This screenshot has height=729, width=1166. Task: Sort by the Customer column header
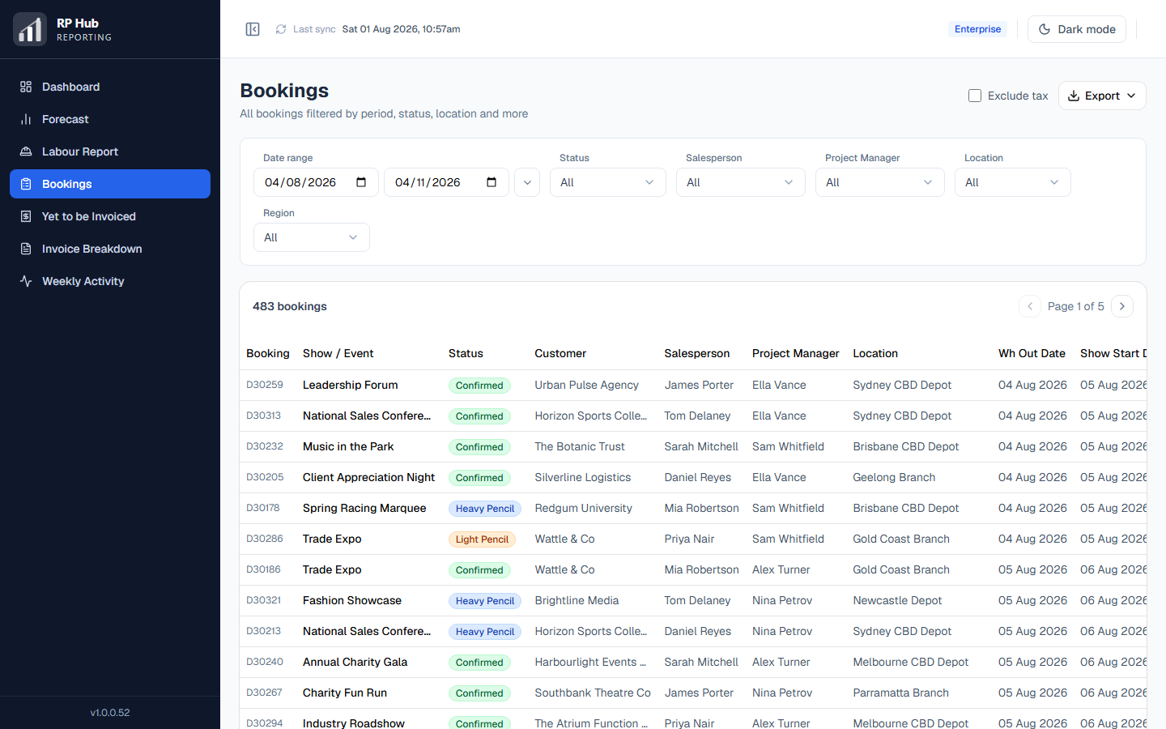tap(560, 353)
